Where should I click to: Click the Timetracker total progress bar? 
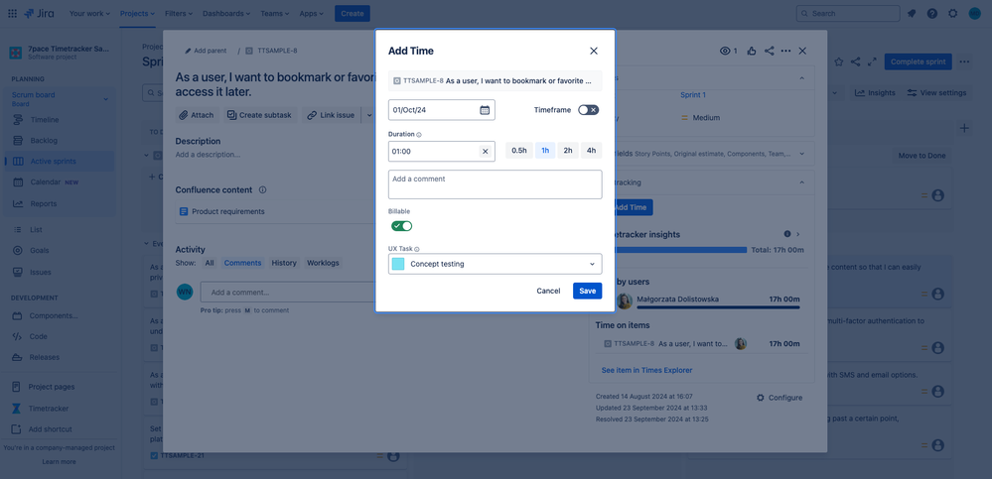pyautogui.click(x=682, y=250)
